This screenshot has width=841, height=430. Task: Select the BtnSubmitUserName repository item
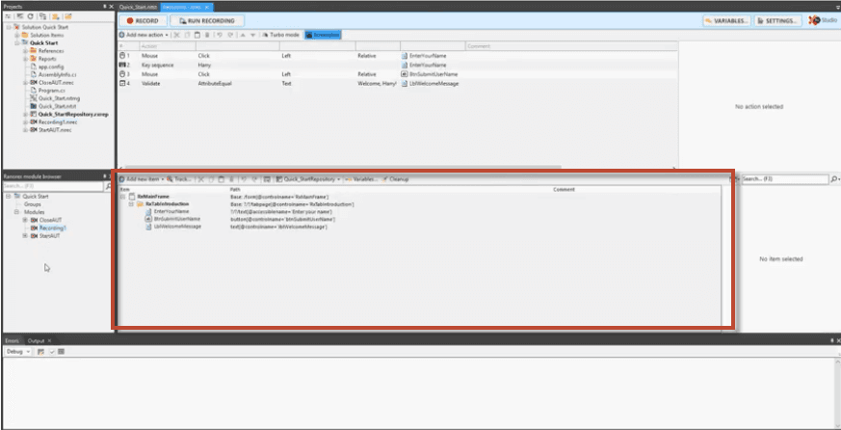177,219
